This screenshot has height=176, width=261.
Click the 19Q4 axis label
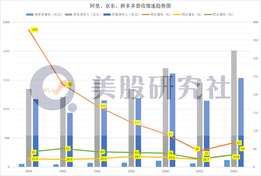click(165, 171)
